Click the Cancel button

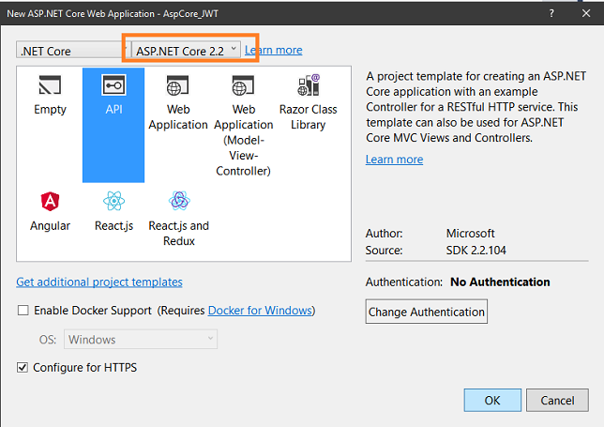click(x=557, y=400)
